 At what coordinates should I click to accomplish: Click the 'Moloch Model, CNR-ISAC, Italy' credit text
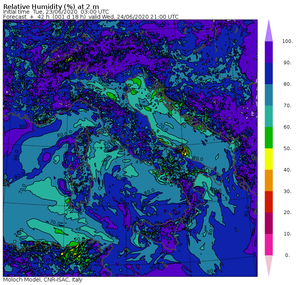[43, 280]
